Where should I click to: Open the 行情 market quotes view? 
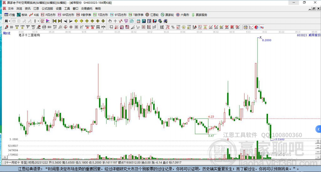coord(10,15)
